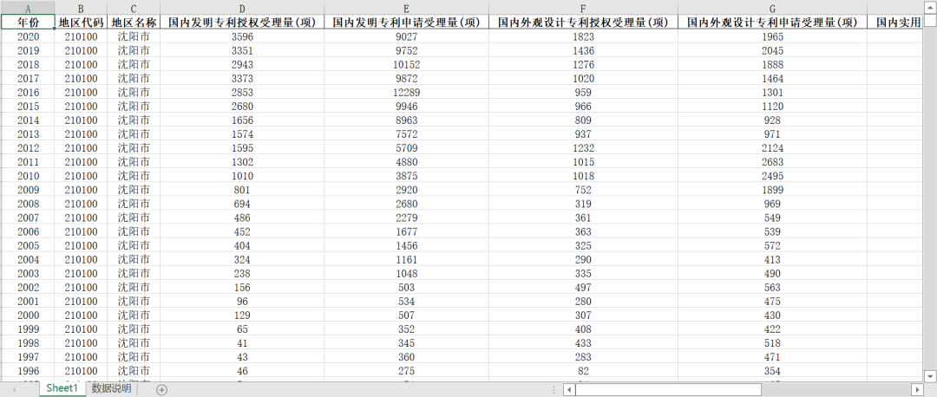The height and width of the screenshot is (397, 937).
Task: Select cell with value 96
Action: pos(242,302)
